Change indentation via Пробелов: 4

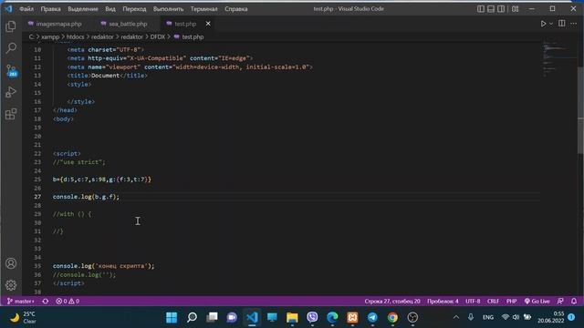point(443,301)
